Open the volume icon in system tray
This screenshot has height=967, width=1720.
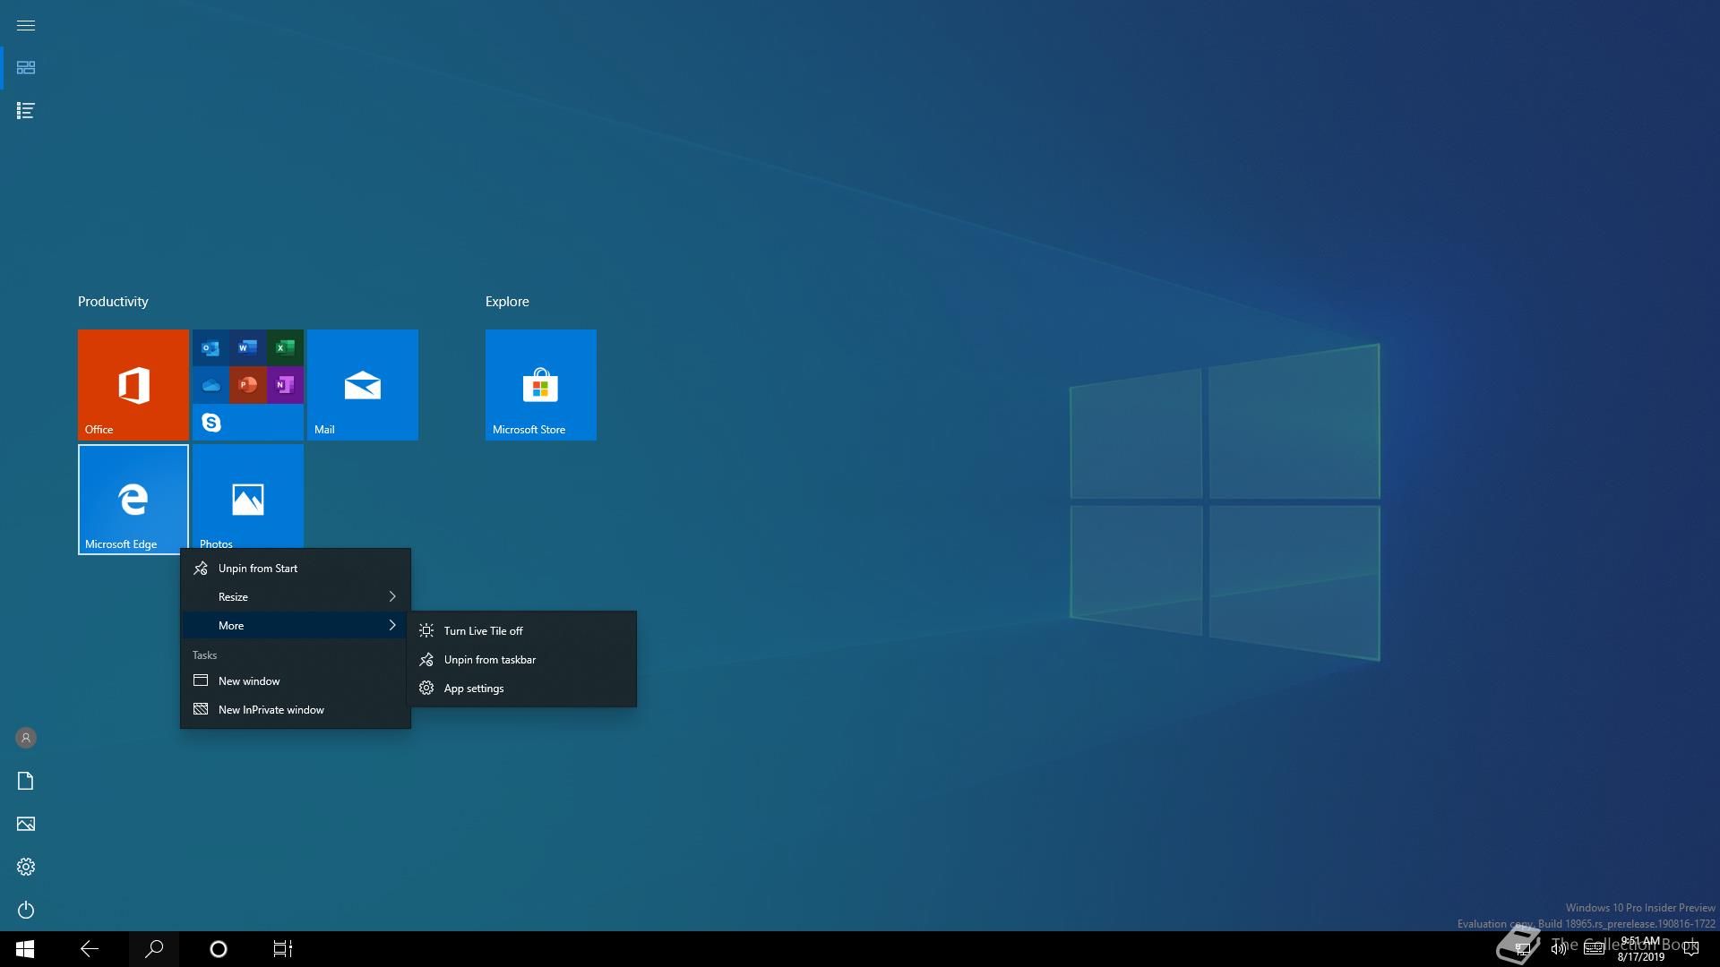click(x=1559, y=949)
